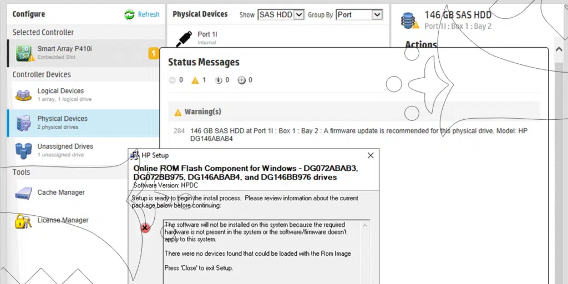The height and width of the screenshot is (284, 568).
Task: Click the 146 GB SAS HDD disk icon
Action: [x=410, y=20]
